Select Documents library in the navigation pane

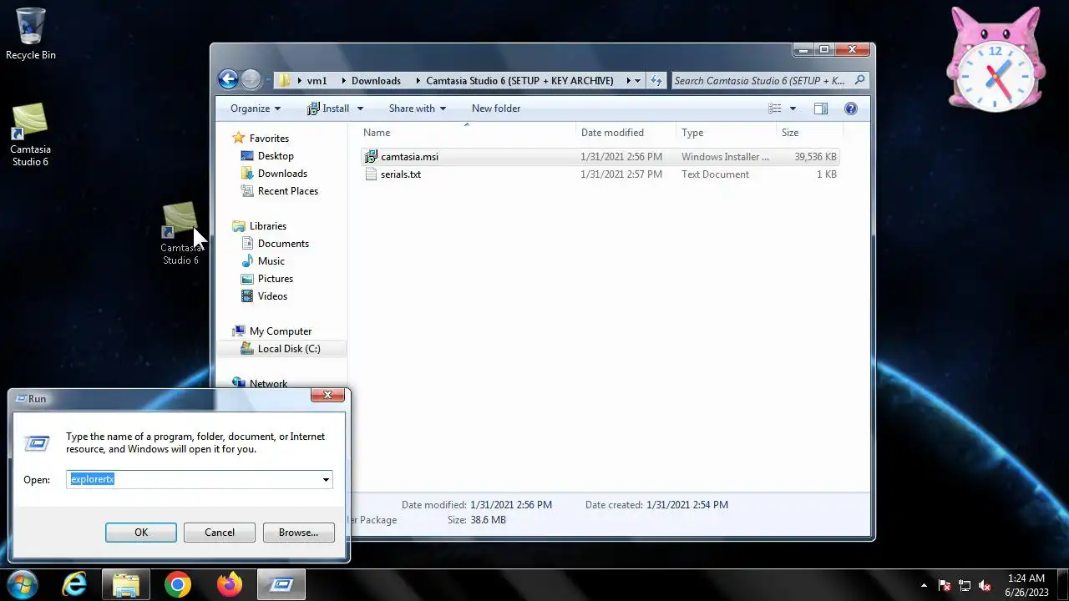pyautogui.click(x=283, y=244)
